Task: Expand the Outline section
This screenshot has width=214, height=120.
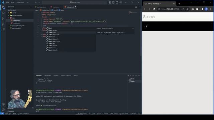Action: tap(11, 109)
